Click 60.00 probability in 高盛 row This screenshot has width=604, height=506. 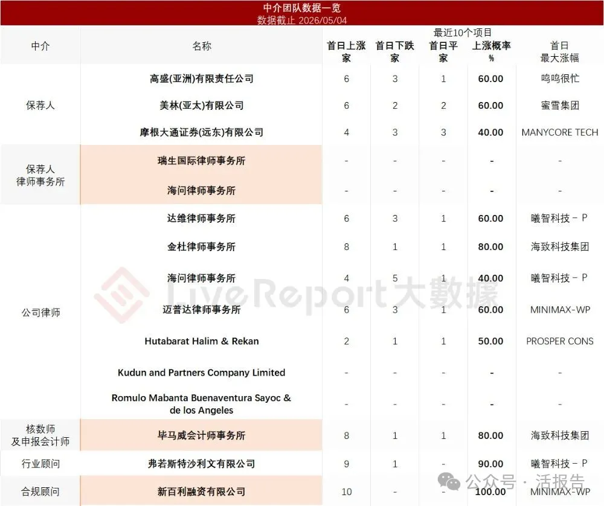point(490,78)
